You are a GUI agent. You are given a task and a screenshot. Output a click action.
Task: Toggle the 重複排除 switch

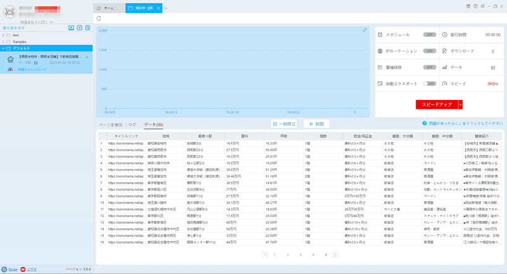pos(430,68)
